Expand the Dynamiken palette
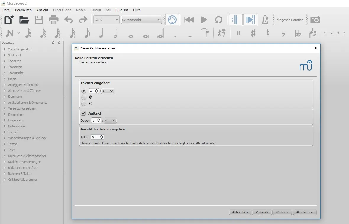Screen dimensions: 349x224 click(x=4, y=114)
